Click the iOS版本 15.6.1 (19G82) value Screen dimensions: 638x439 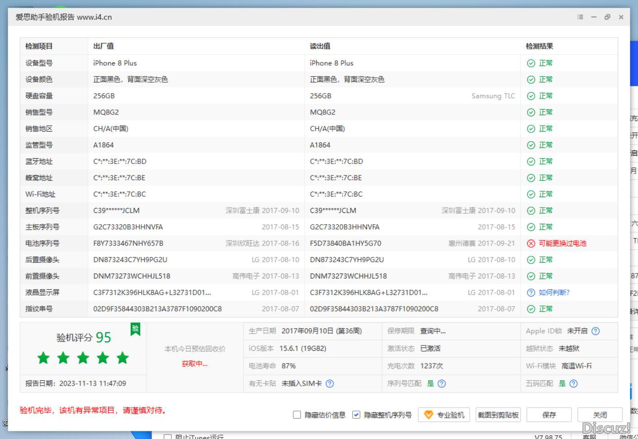click(303, 349)
